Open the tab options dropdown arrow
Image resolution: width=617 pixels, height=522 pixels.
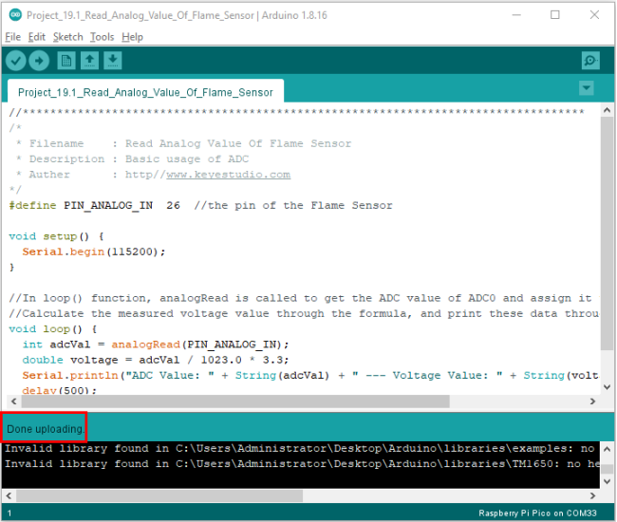(587, 88)
